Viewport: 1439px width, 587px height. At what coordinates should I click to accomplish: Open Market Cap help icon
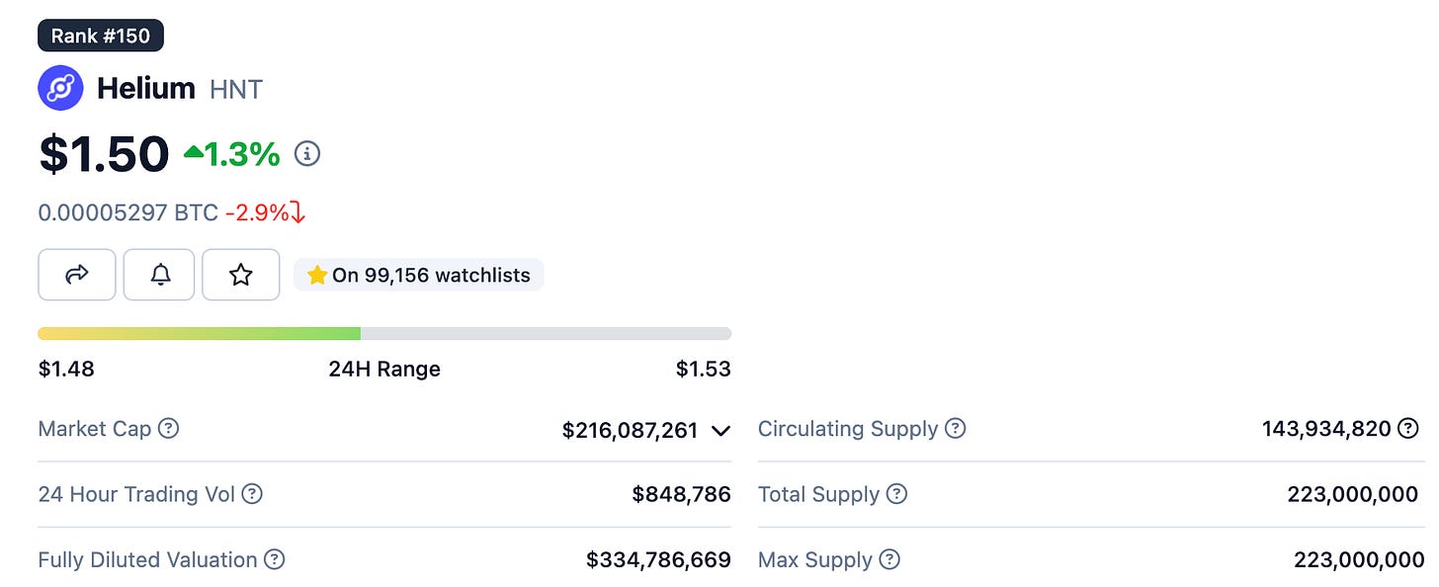(169, 429)
